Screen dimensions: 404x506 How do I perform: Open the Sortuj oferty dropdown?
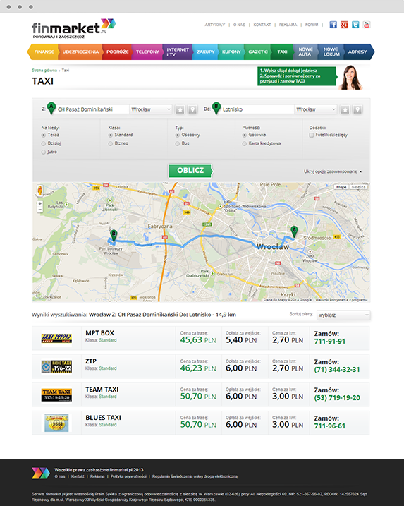point(343,315)
